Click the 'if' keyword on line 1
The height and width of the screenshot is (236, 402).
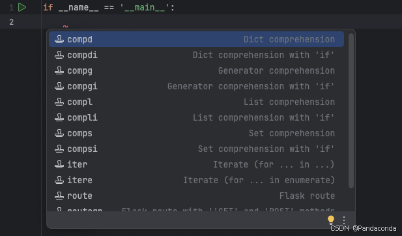[48, 7]
